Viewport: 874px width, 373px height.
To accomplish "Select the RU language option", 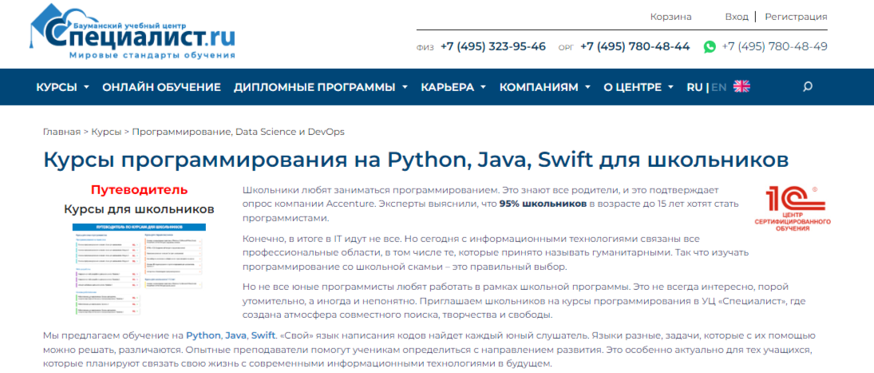I will pyautogui.click(x=694, y=87).
